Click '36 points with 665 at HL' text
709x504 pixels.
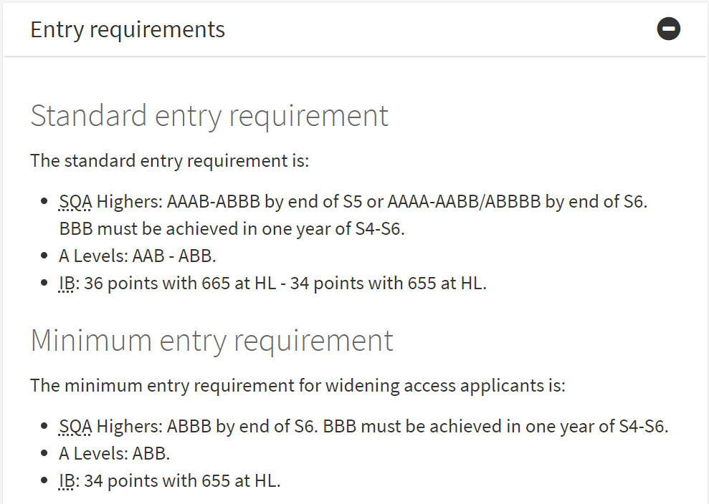(180, 283)
